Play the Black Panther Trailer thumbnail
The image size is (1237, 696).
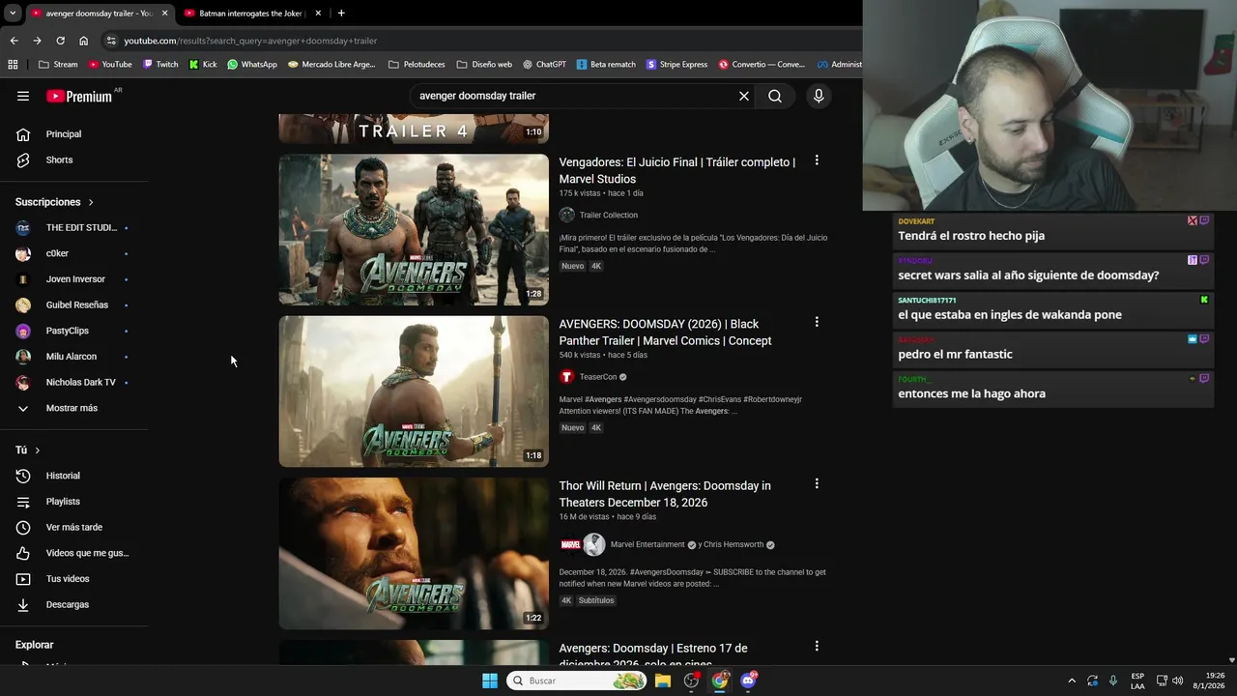tap(414, 391)
